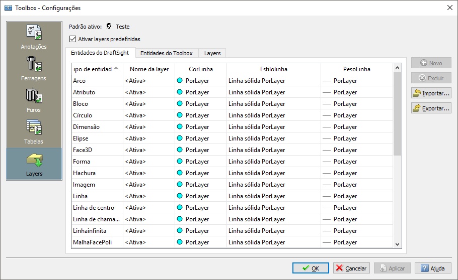Open the Layers tab
The image size is (458, 280).
point(212,53)
